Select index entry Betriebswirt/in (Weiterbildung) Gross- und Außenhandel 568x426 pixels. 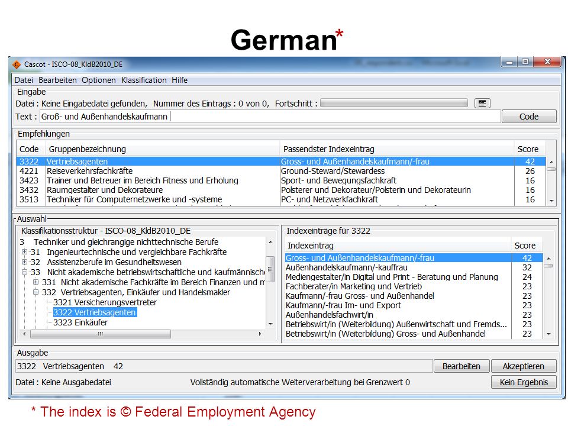[414, 333]
